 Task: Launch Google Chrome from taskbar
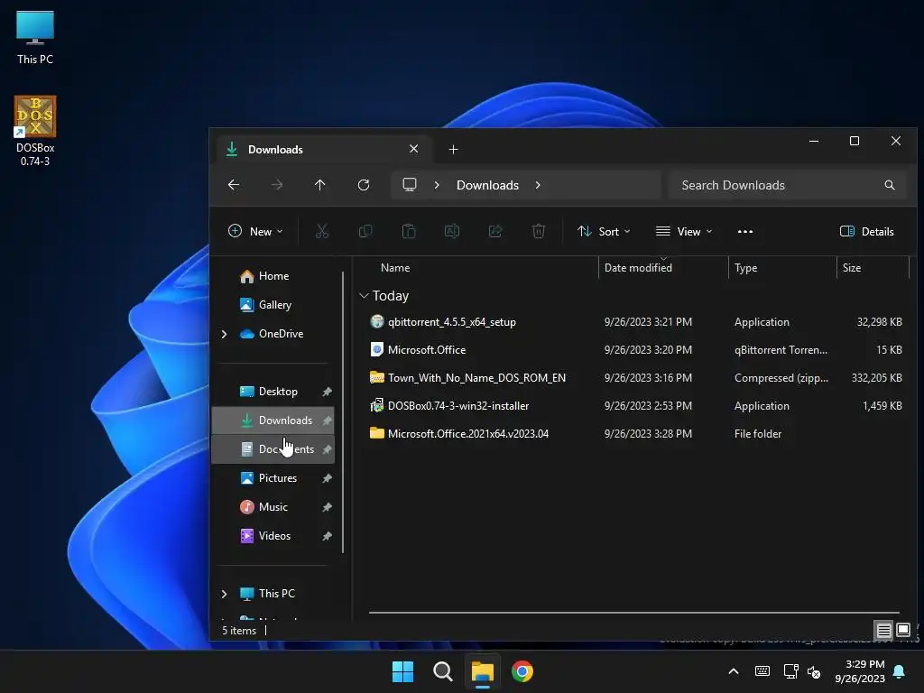522,671
